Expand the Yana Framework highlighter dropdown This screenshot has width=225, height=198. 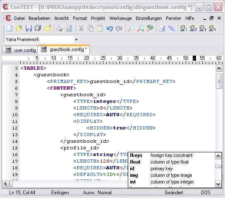(77, 39)
